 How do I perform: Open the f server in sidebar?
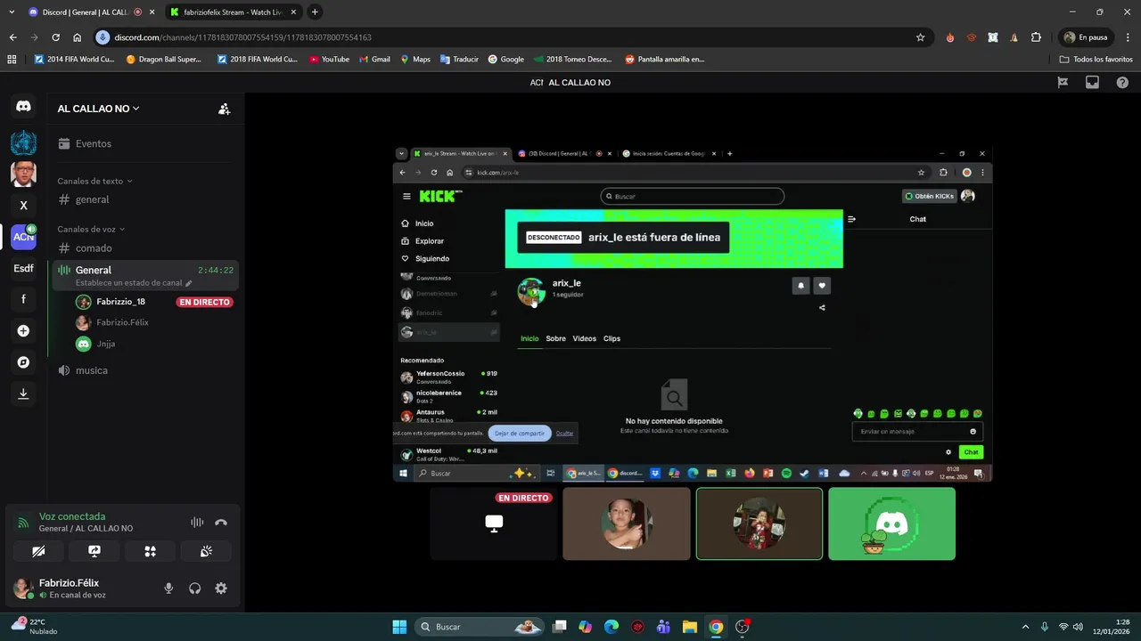(23, 299)
